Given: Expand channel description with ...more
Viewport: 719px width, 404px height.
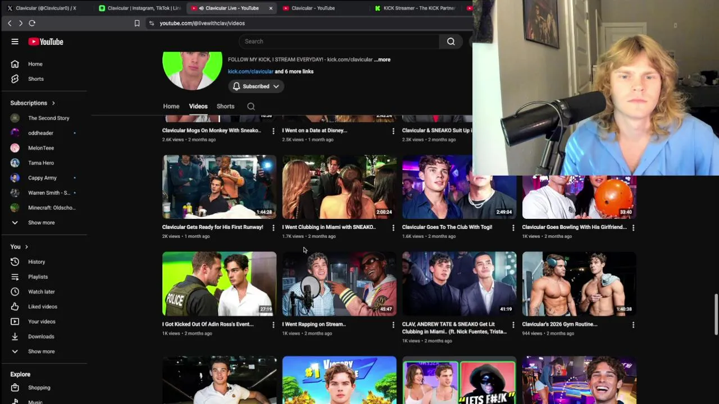Looking at the screenshot, I should tap(383, 59).
